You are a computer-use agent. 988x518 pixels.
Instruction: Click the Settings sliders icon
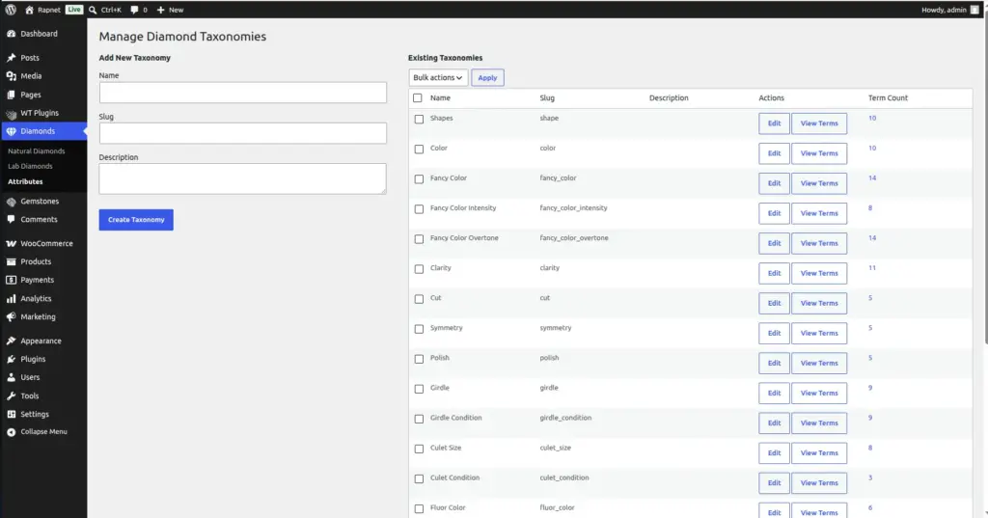11,414
